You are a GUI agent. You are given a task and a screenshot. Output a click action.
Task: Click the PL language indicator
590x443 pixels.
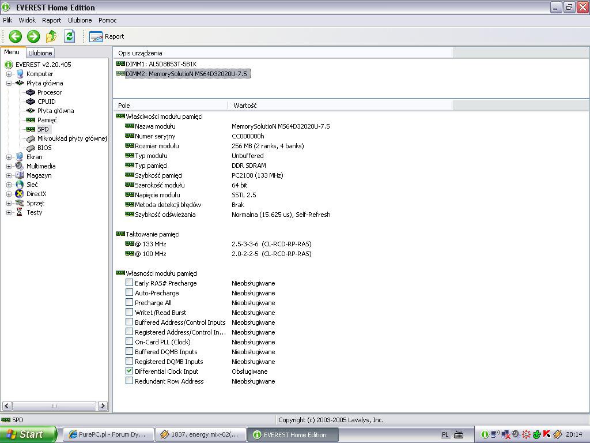[x=445, y=435]
